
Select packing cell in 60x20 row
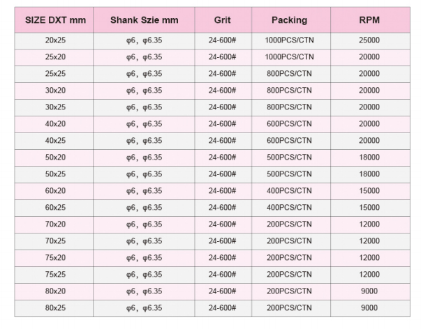[288, 191]
